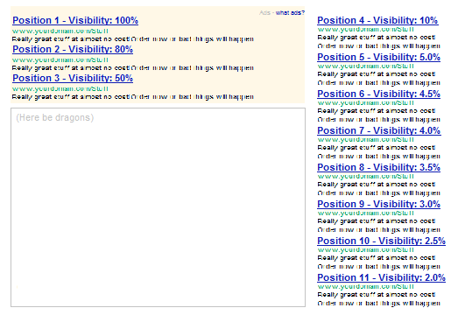Click the green URL under Position 9
458x315 pixels.
[366, 213]
